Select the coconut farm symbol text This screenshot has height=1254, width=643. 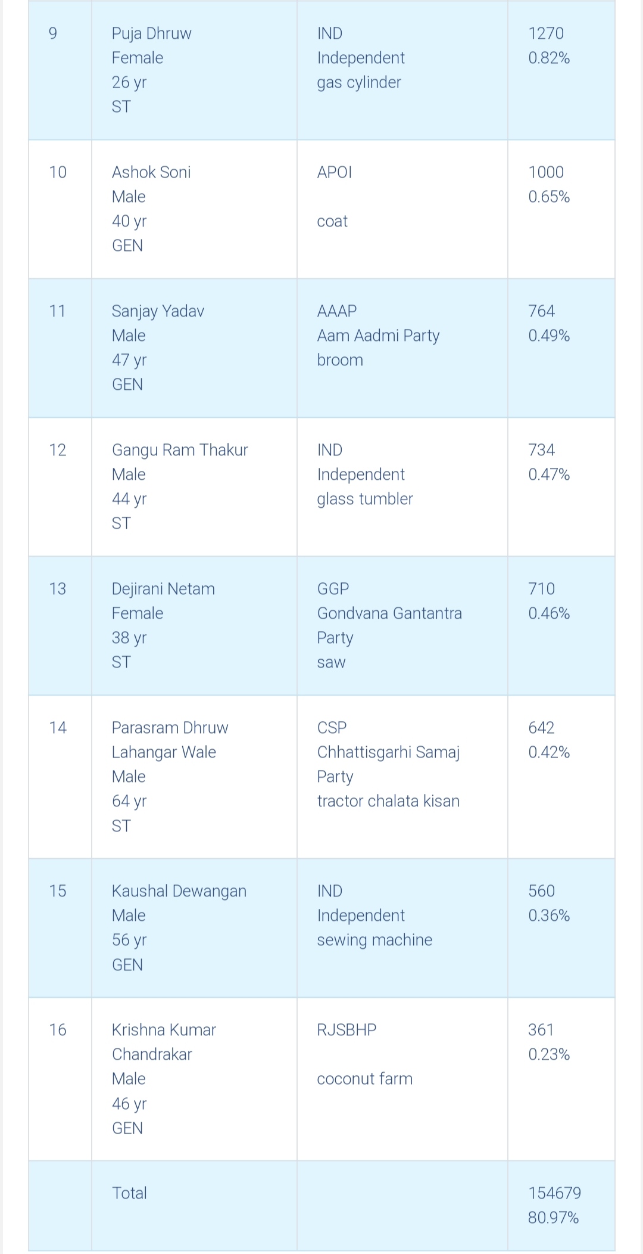(x=364, y=1079)
